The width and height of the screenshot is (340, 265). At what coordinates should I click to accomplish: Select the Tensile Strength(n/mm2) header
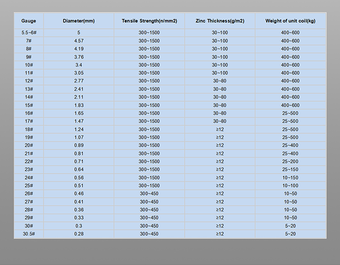pyautogui.click(x=150, y=21)
